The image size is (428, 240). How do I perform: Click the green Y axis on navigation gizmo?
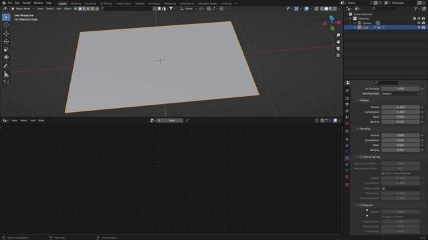332,28
